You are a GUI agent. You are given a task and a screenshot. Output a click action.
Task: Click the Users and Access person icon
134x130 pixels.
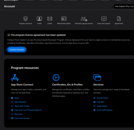[12, 118]
